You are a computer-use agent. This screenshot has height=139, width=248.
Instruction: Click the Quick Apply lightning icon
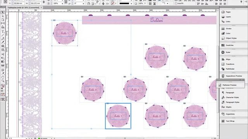(241, 2)
